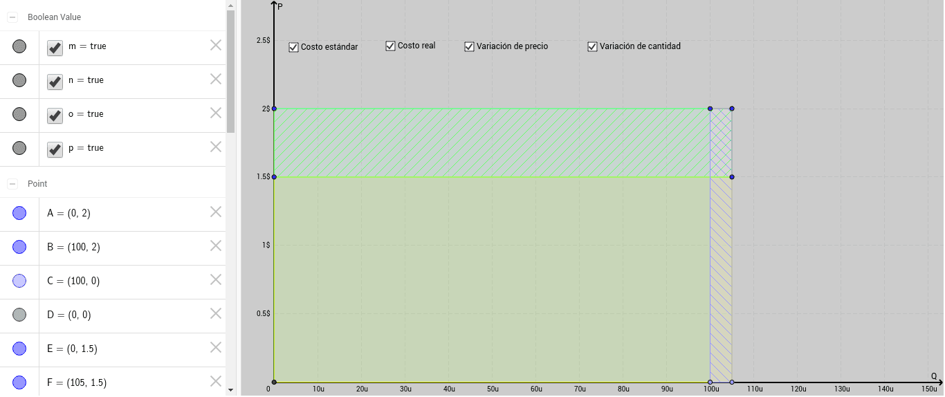Uncheck Variación de cantidad checkbox
945x397 pixels.
(x=592, y=47)
